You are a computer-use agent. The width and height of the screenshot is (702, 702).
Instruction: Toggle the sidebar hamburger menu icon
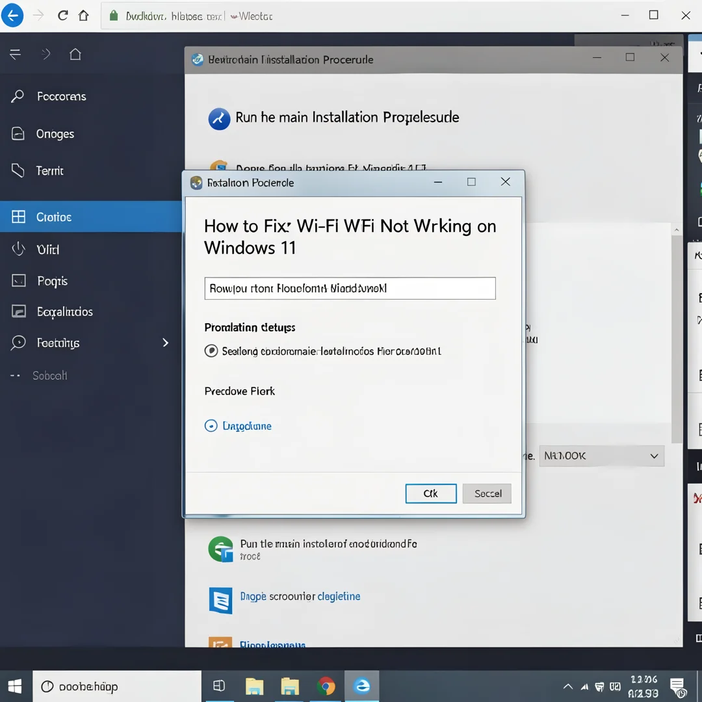tap(15, 54)
